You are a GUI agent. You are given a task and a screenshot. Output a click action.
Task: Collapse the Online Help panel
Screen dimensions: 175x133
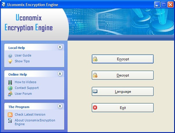tap(60, 74)
